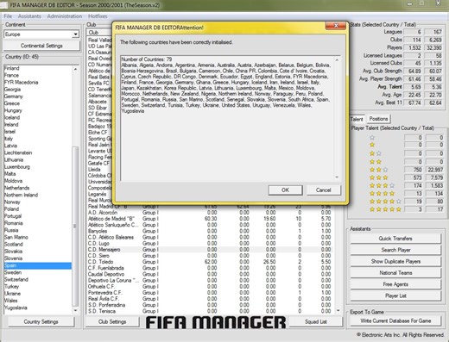Select Finland in the country list
449x342 pixels.
point(37,68)
